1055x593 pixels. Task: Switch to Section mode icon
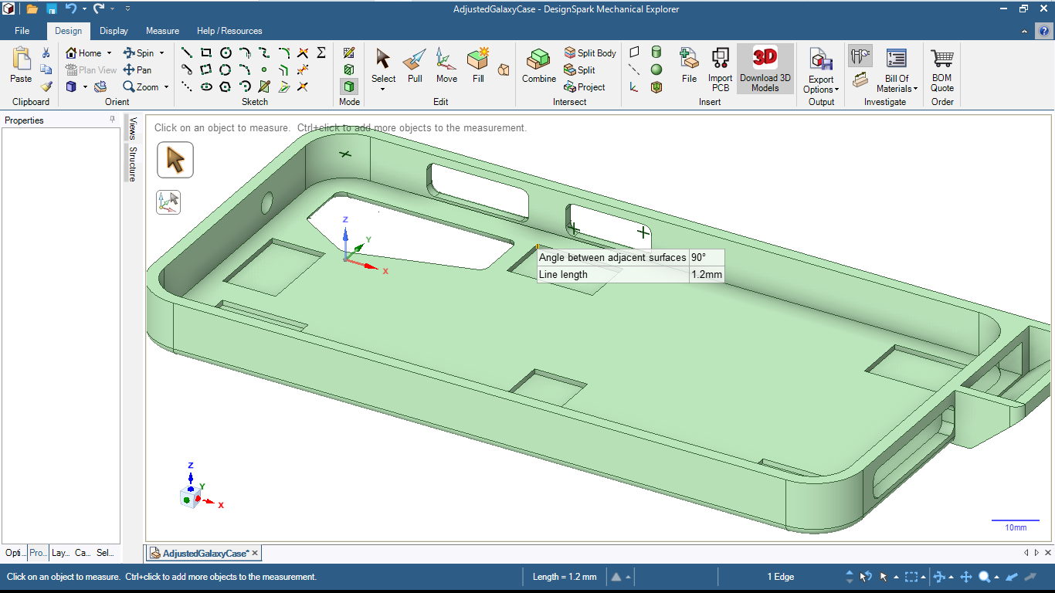[x=349, y=69]
